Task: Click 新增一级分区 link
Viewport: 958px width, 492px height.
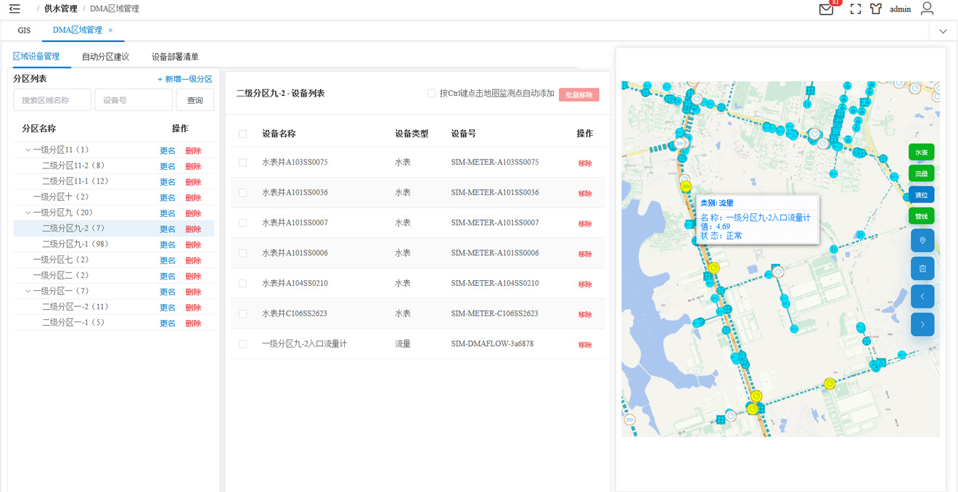Action: (185, 79)
